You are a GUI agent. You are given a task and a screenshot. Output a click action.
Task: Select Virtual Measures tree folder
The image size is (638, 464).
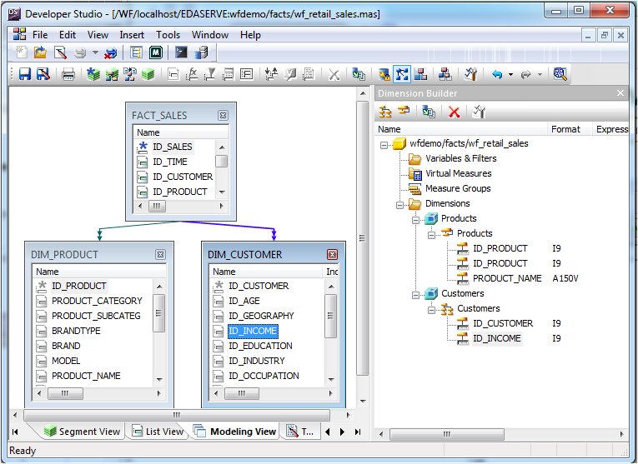(458, 173)
